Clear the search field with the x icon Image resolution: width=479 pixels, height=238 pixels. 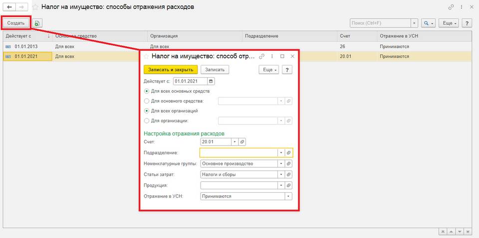414,23
